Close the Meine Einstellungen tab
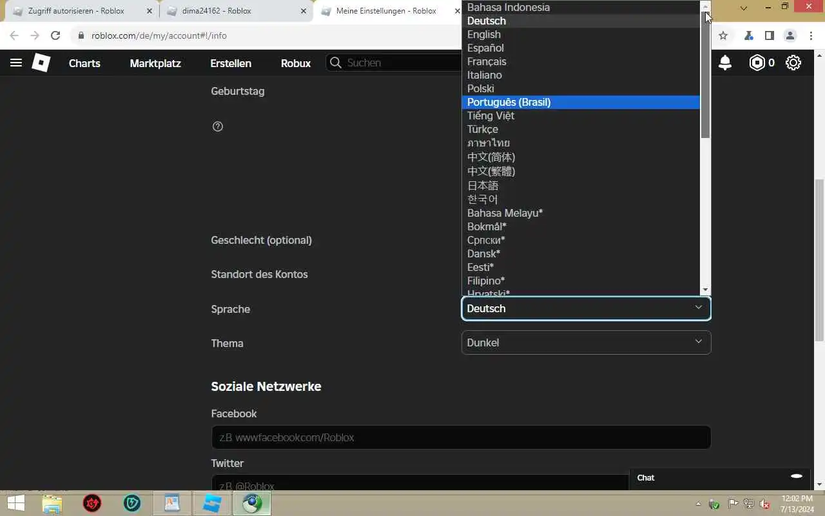This screenshot has height=516, width=825. click(x=457, y=11)
